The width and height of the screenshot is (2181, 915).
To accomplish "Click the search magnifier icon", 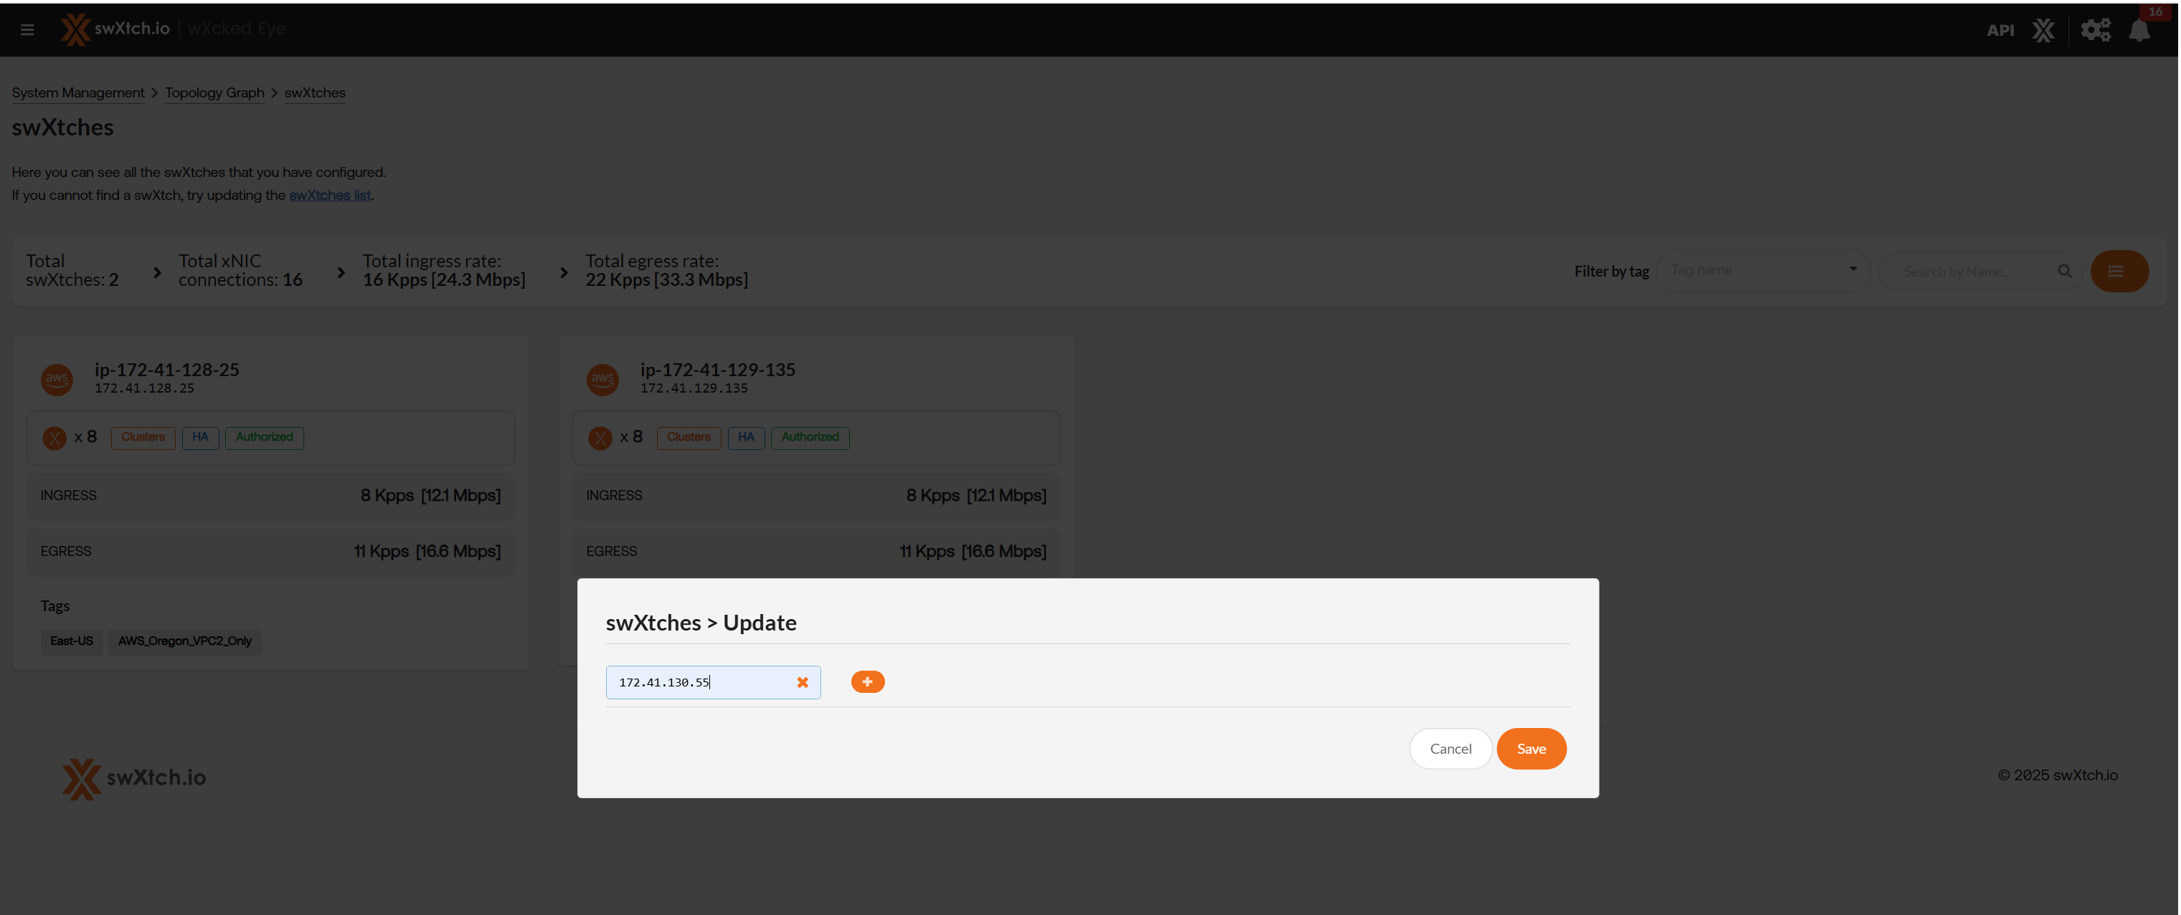I will point(2064,272).
